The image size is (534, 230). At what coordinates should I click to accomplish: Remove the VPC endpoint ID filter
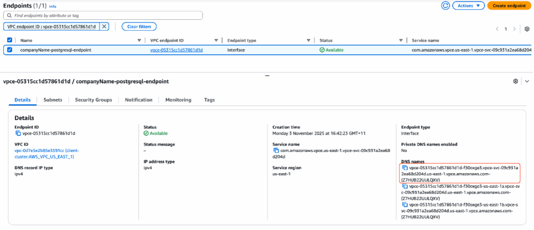click(x=104, y=26)
